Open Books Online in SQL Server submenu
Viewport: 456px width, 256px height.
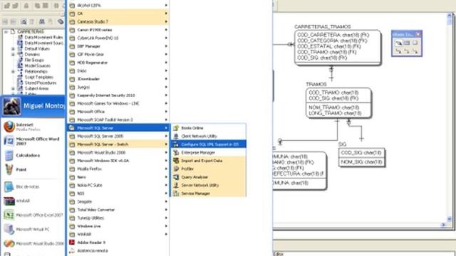point(209,128)
